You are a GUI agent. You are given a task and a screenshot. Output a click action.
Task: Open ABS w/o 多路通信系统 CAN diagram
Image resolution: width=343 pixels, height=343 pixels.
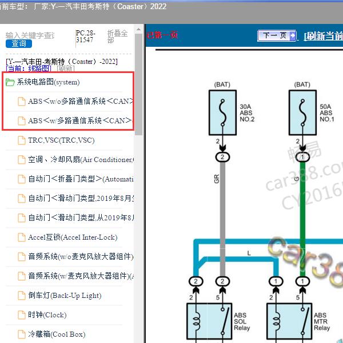click(81, 101)
